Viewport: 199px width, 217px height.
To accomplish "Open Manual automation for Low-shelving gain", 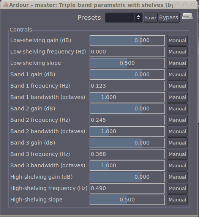I will [177, 41].
